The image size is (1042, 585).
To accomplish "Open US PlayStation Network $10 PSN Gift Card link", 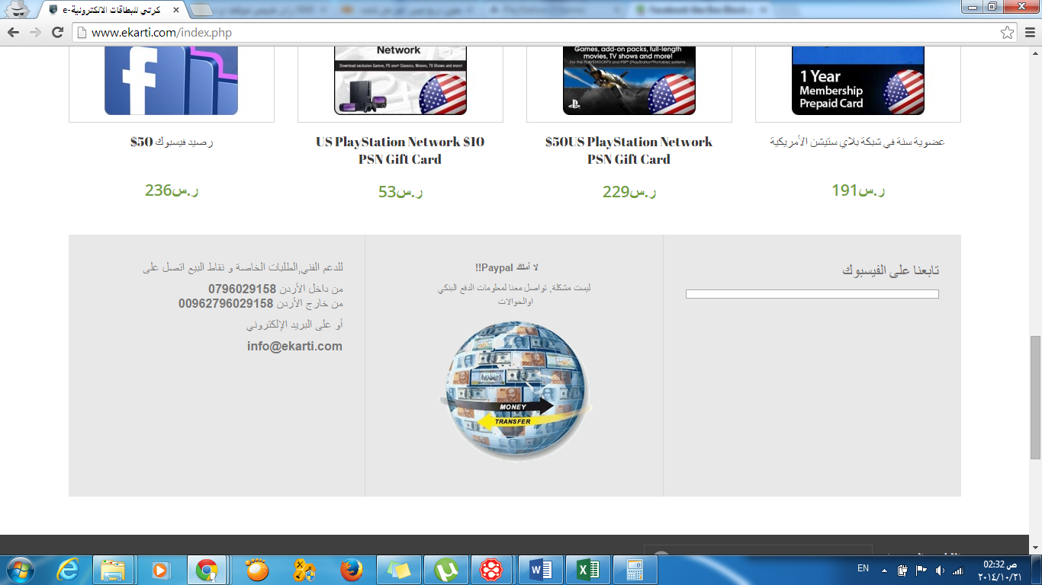I will click(x=400, y=150).
